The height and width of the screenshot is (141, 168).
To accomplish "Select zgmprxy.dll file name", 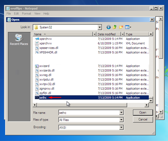I will point(47,89).
